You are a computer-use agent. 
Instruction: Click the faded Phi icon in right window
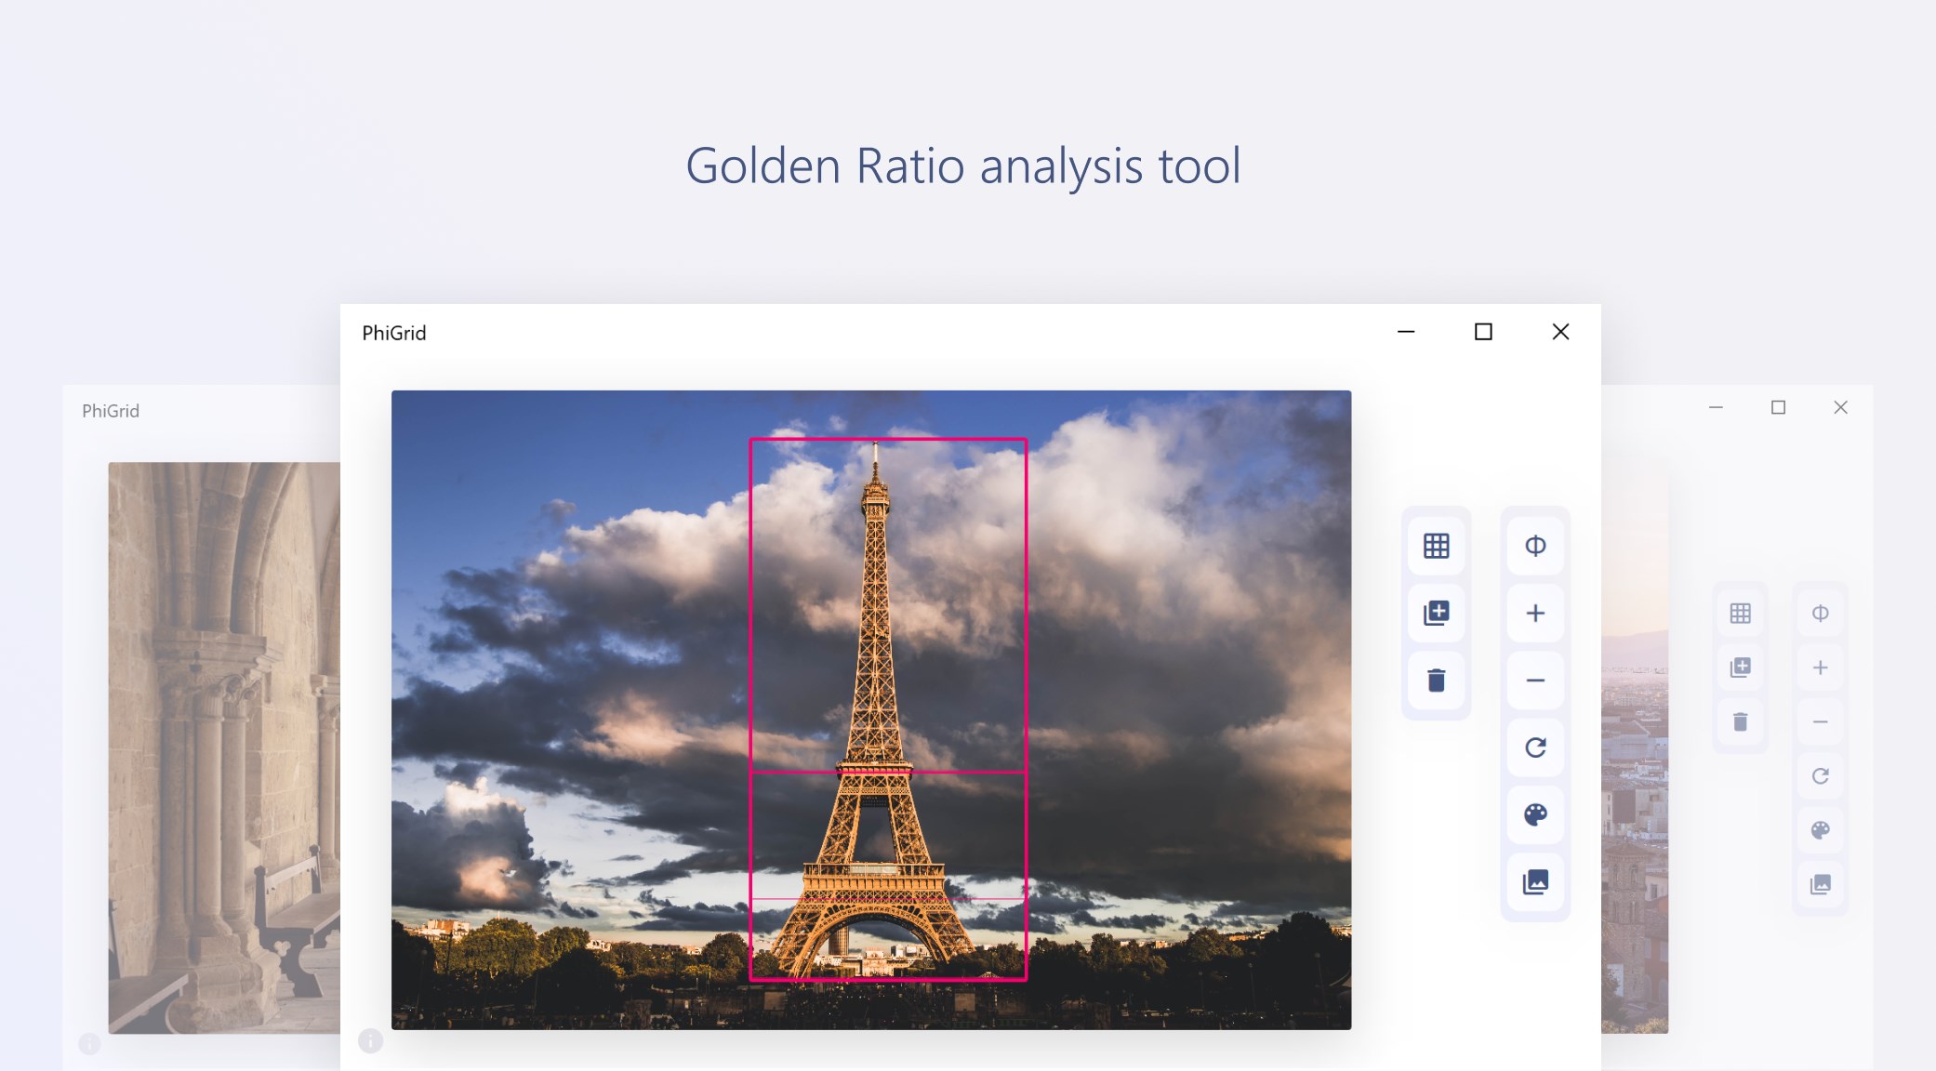pyautogui.click(x=1820, y=614)
